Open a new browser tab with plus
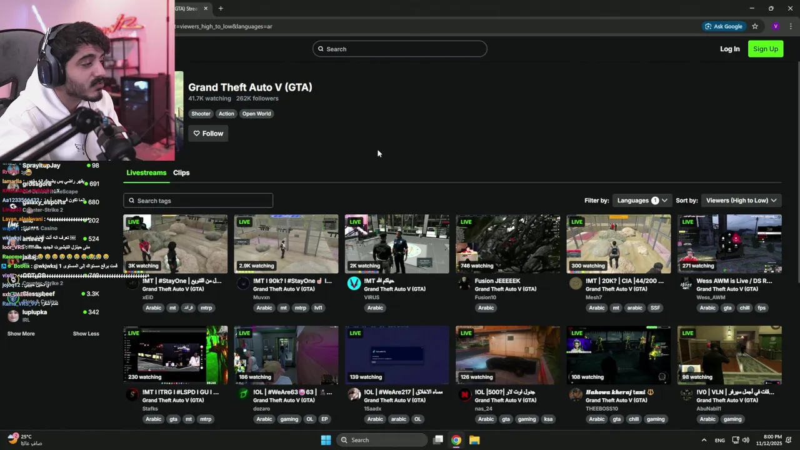 pyautogui.click(x=221, y=8)
